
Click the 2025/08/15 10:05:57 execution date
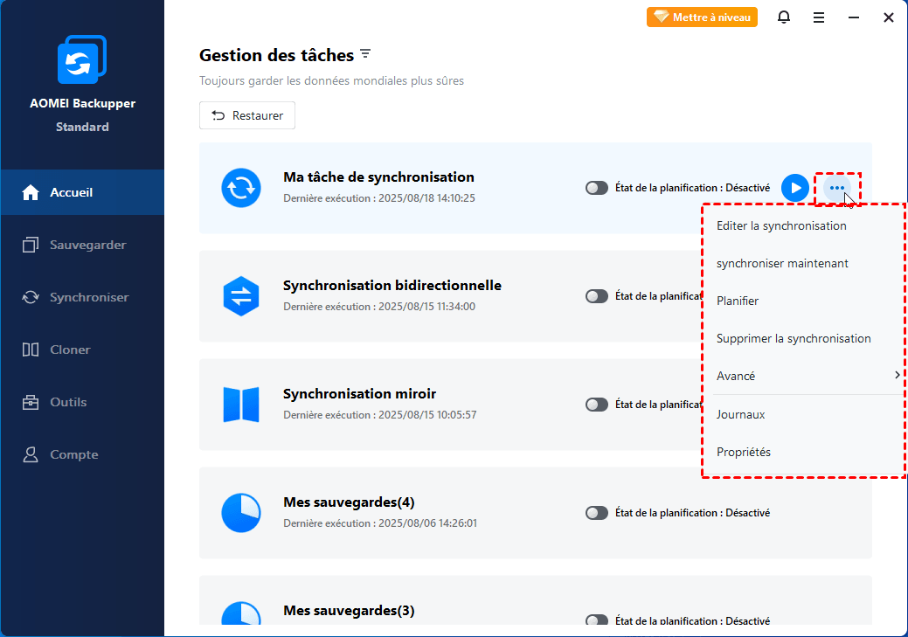[x=427, y=415]
